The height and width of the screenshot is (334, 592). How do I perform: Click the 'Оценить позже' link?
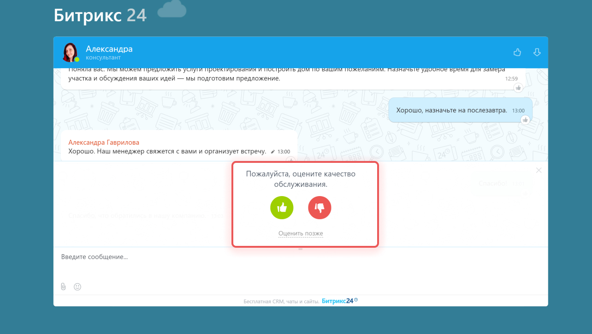point(301,233)
